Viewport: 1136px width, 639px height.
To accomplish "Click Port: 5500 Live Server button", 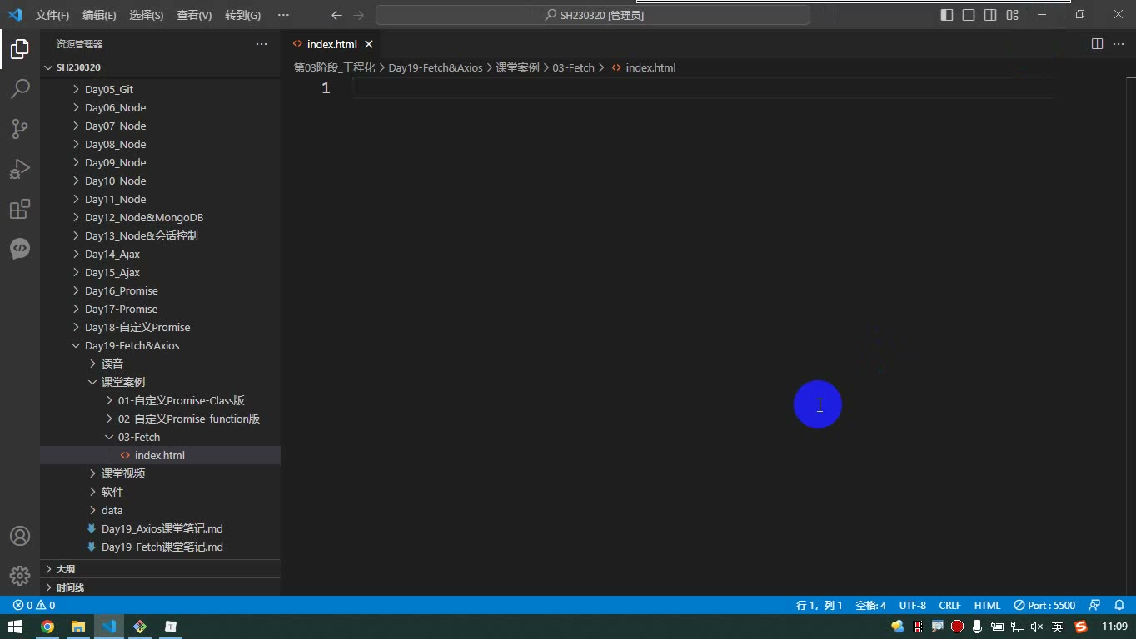I will click(x=1044, y=605).
